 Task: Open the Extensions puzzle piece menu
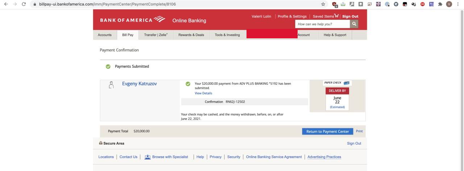[x=440, y=4]
